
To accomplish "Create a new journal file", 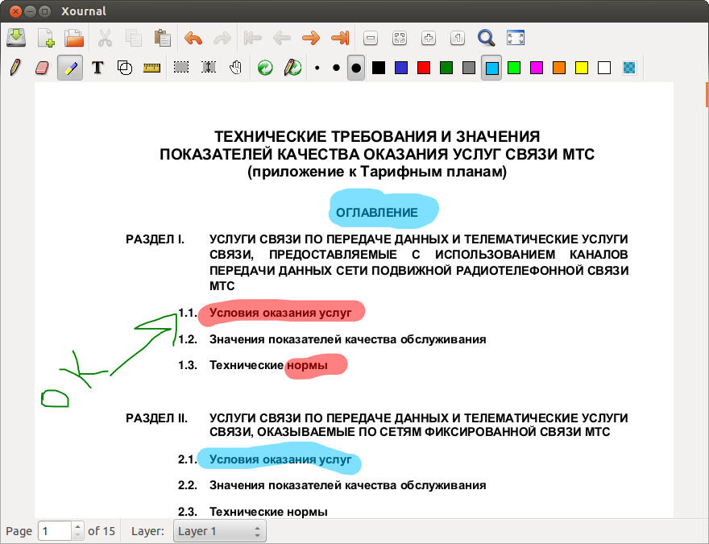I will coord(46,38).
